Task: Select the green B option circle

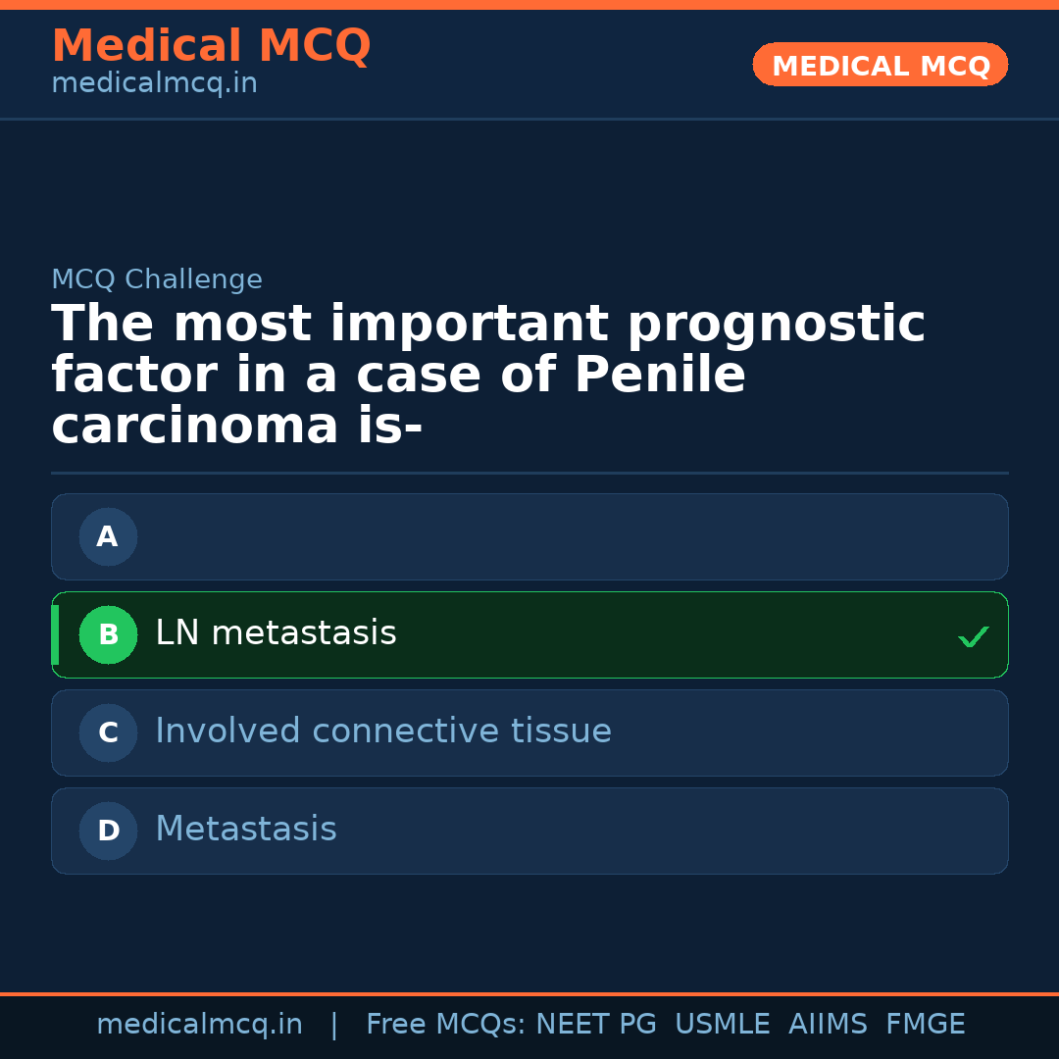Action: [x=108, y=635]
